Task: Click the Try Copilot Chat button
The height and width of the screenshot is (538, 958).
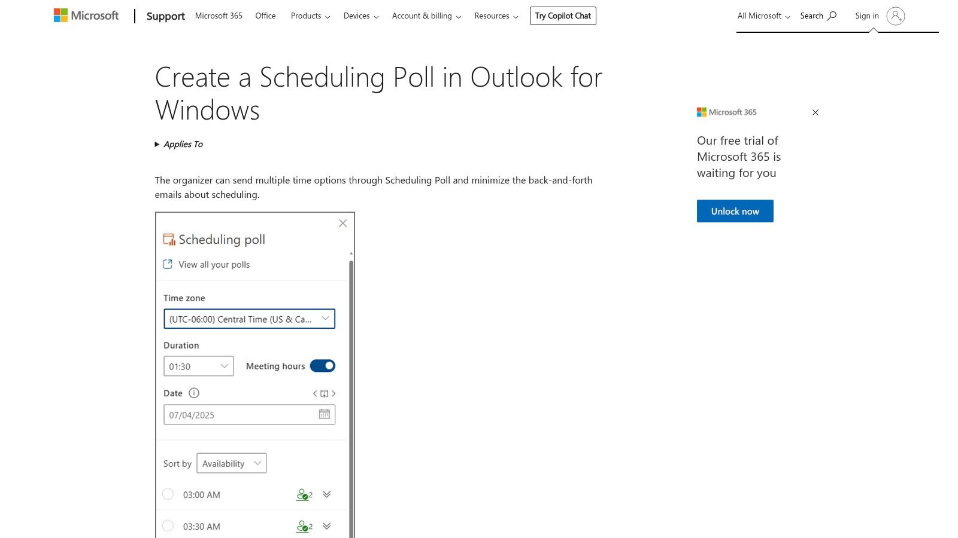Action: (x=562, y=16)
